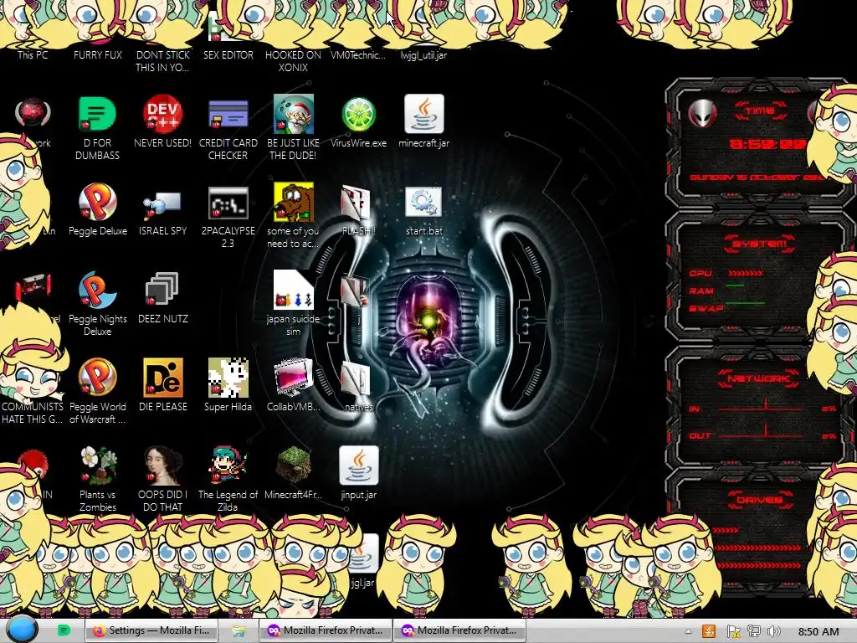The image size is (857, 643).
Task: Select the japan suicide sim icon
Action: [x=294, y=289]
